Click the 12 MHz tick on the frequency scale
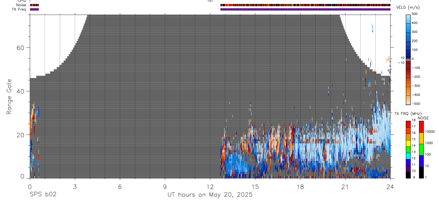Viewport: 439px width, 202px height. tap(414, 158)
